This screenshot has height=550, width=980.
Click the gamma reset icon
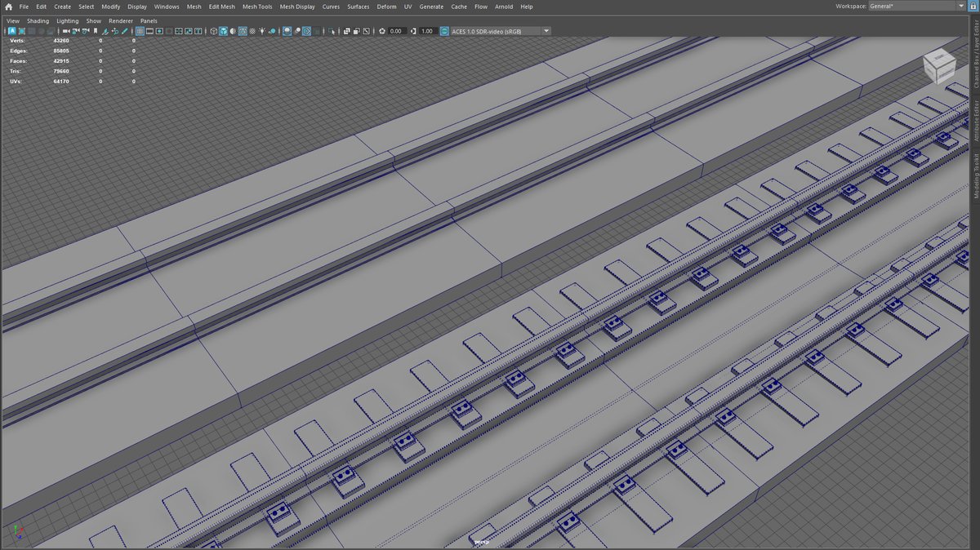click(x=413, y=31)
